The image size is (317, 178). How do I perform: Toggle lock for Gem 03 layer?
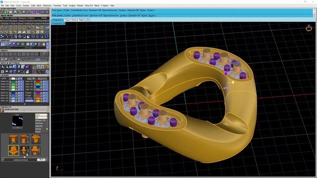coord(16,98)
